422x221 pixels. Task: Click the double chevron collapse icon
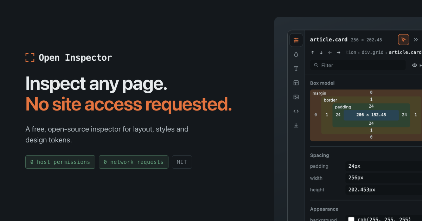tap(416, 40)
